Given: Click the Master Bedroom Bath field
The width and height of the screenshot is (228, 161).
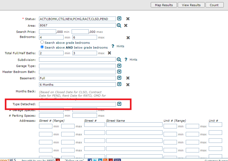Looking at the screenshot, I should click(77, 72).
